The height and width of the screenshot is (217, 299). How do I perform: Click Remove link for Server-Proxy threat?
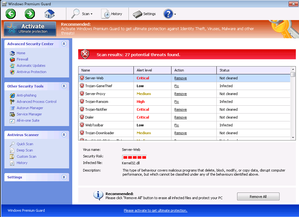pos(181,94)
